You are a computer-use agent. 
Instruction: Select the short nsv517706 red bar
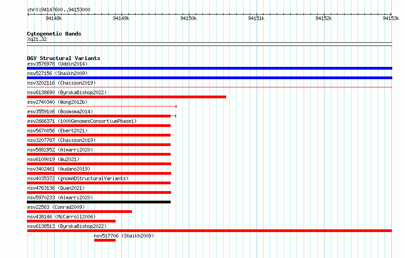tap(105, 240)
